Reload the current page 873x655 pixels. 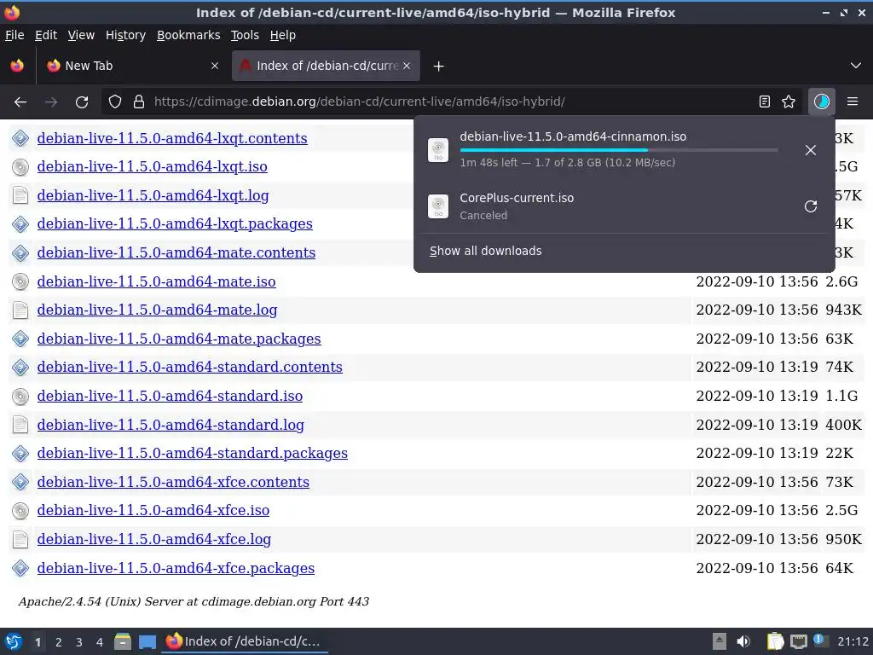click(x=82, y=102)
